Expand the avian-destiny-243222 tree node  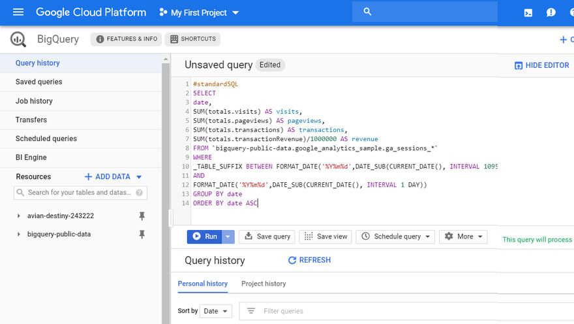tap(19, 216)
